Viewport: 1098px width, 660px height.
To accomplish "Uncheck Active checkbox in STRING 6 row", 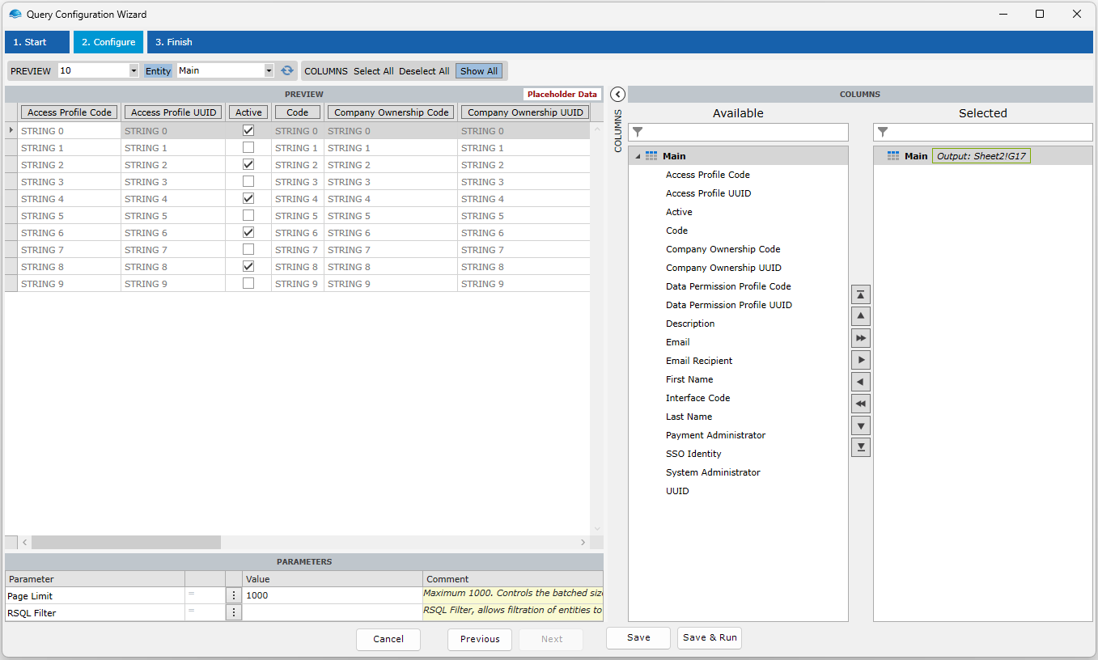I will 248,232.
